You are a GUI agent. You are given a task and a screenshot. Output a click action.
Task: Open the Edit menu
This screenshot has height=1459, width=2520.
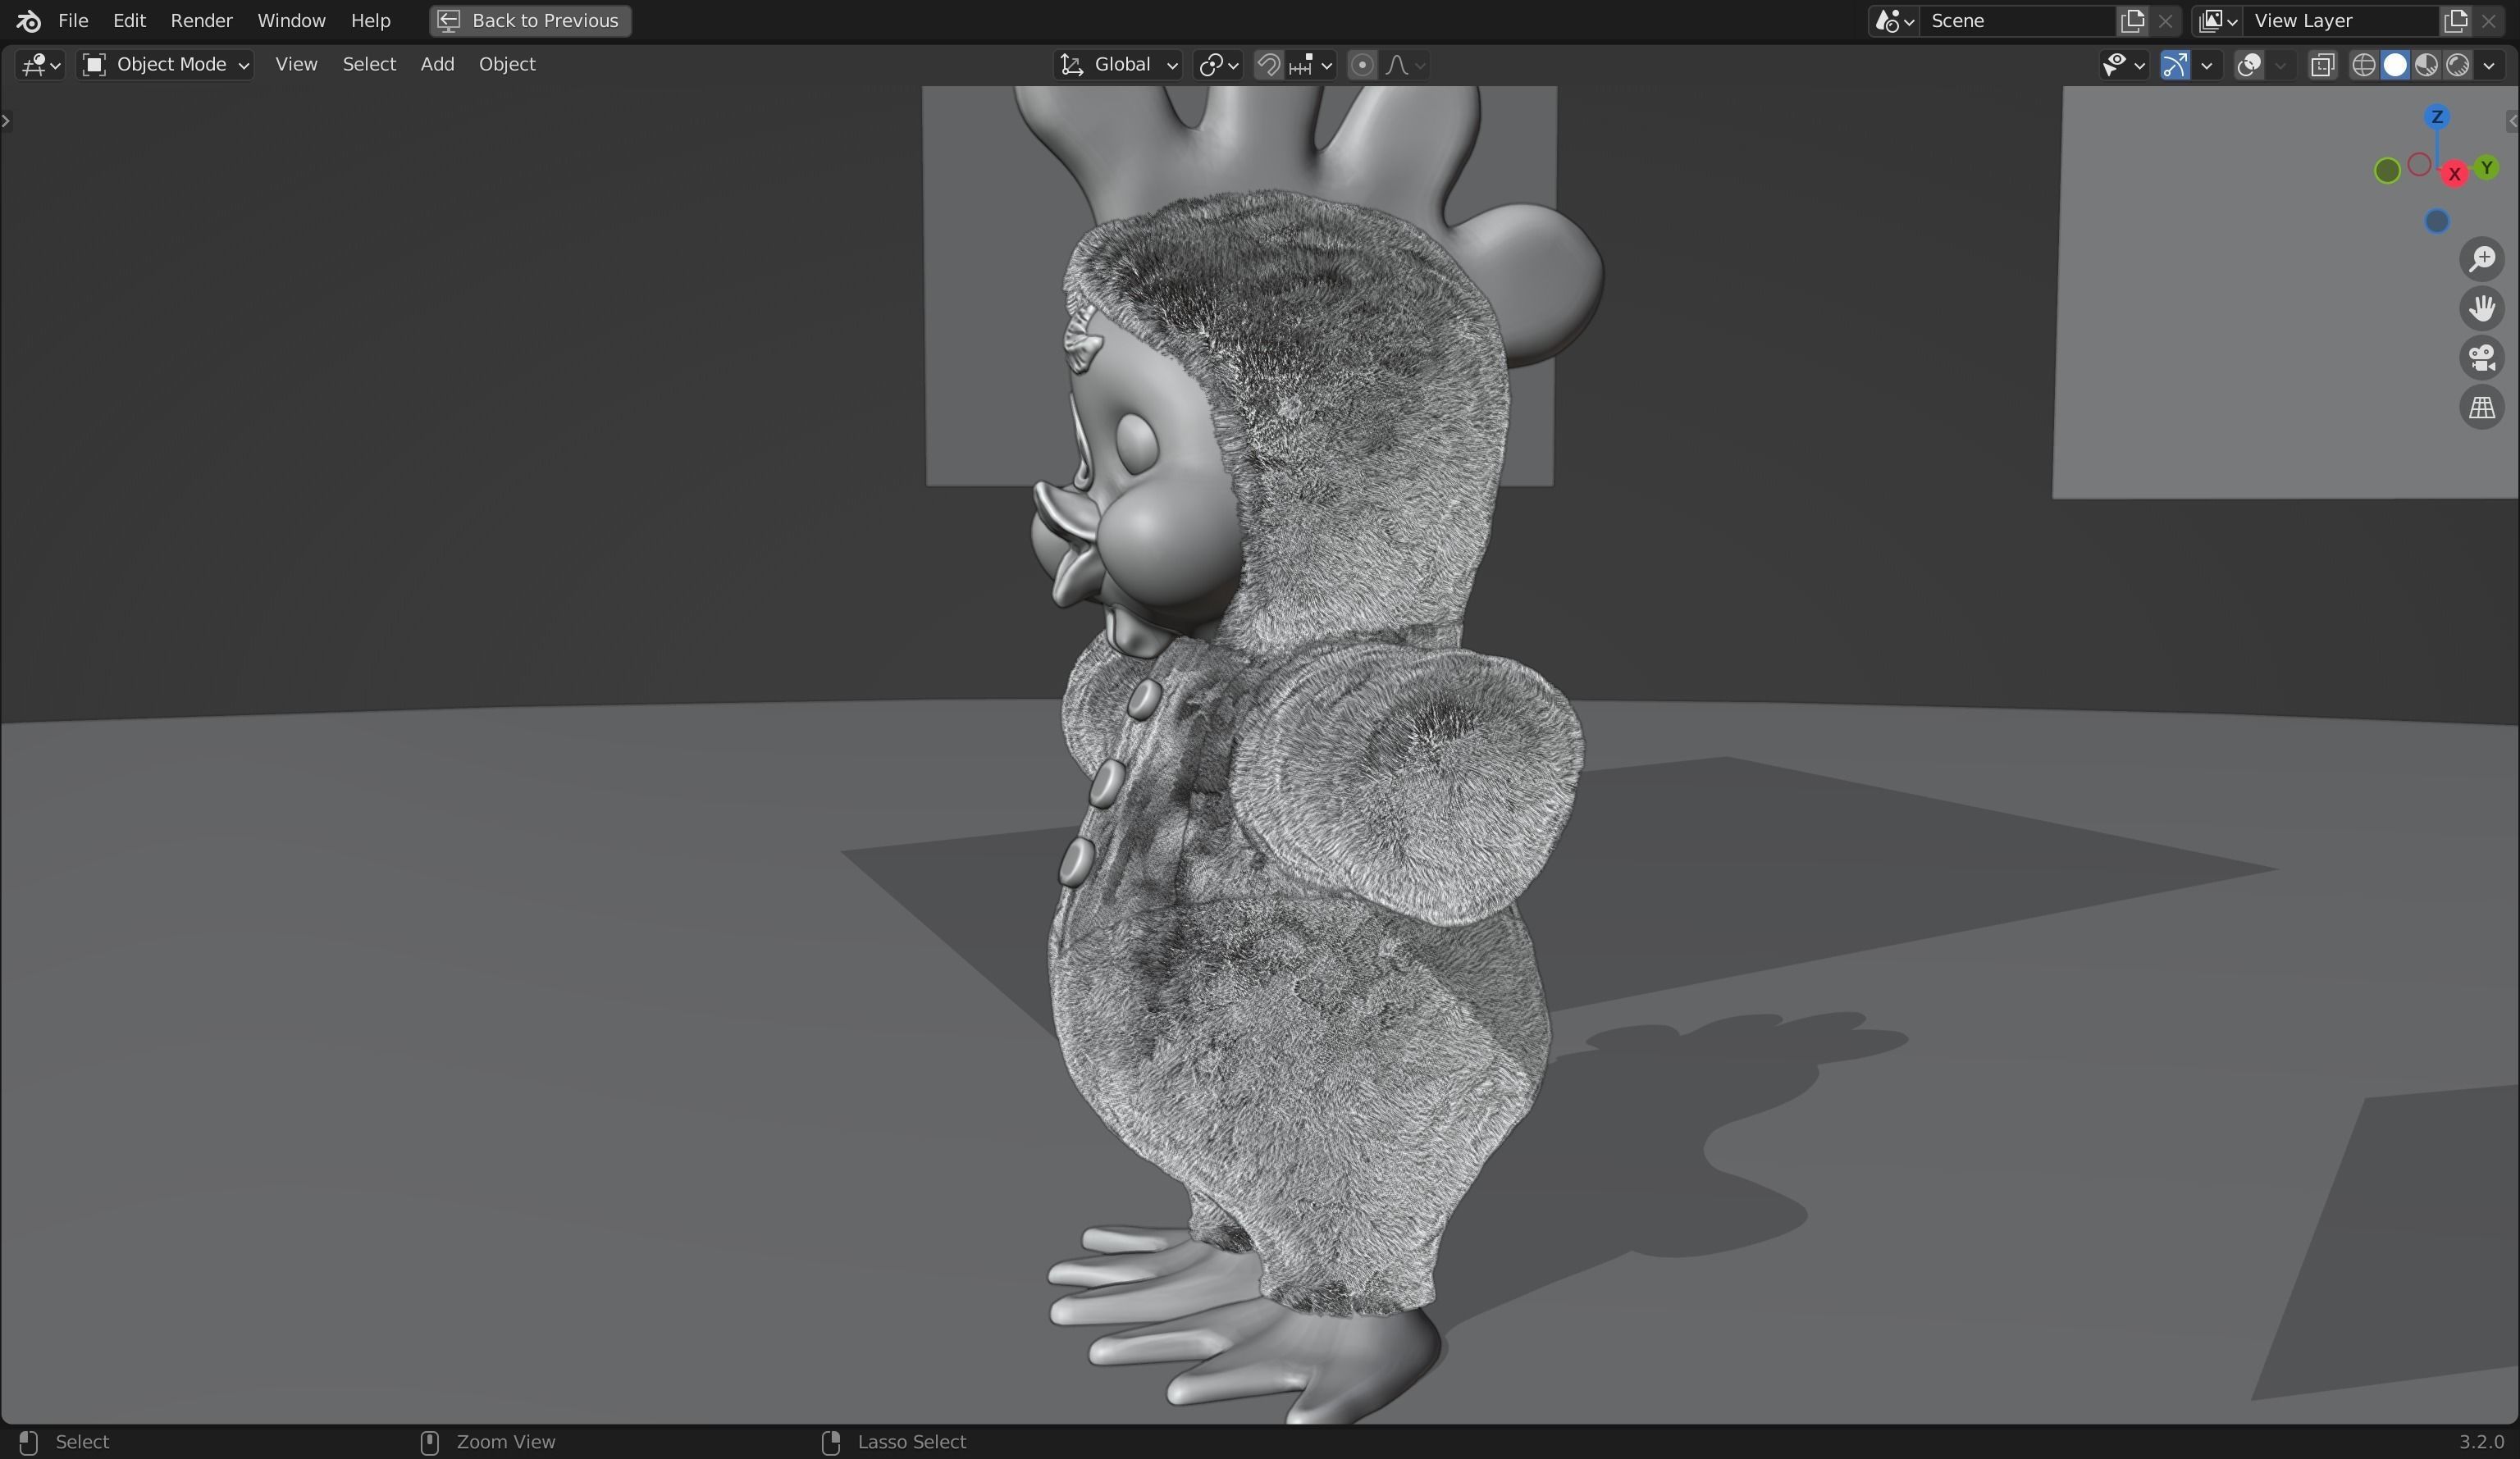(x=129, y=21)
